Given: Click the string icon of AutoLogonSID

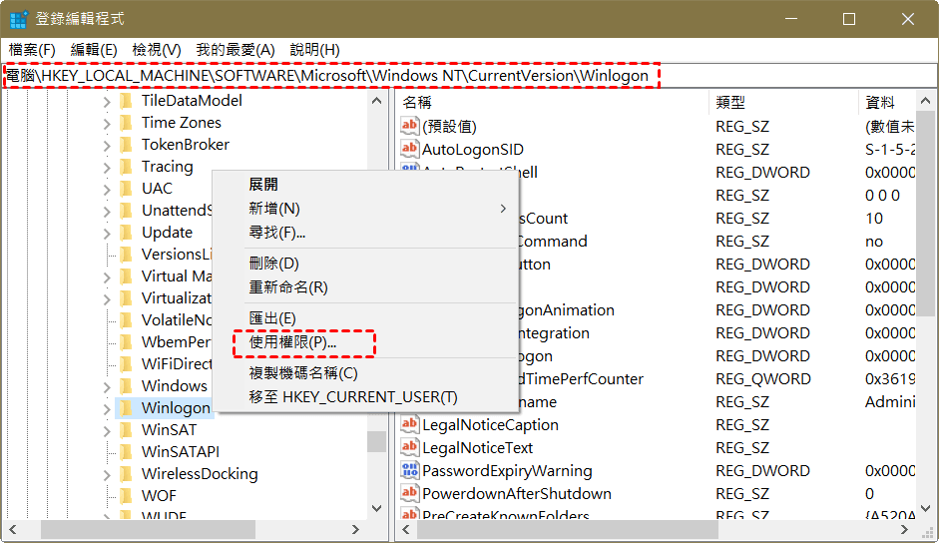Looking at the screenshot, I should (x=409, y=149).
